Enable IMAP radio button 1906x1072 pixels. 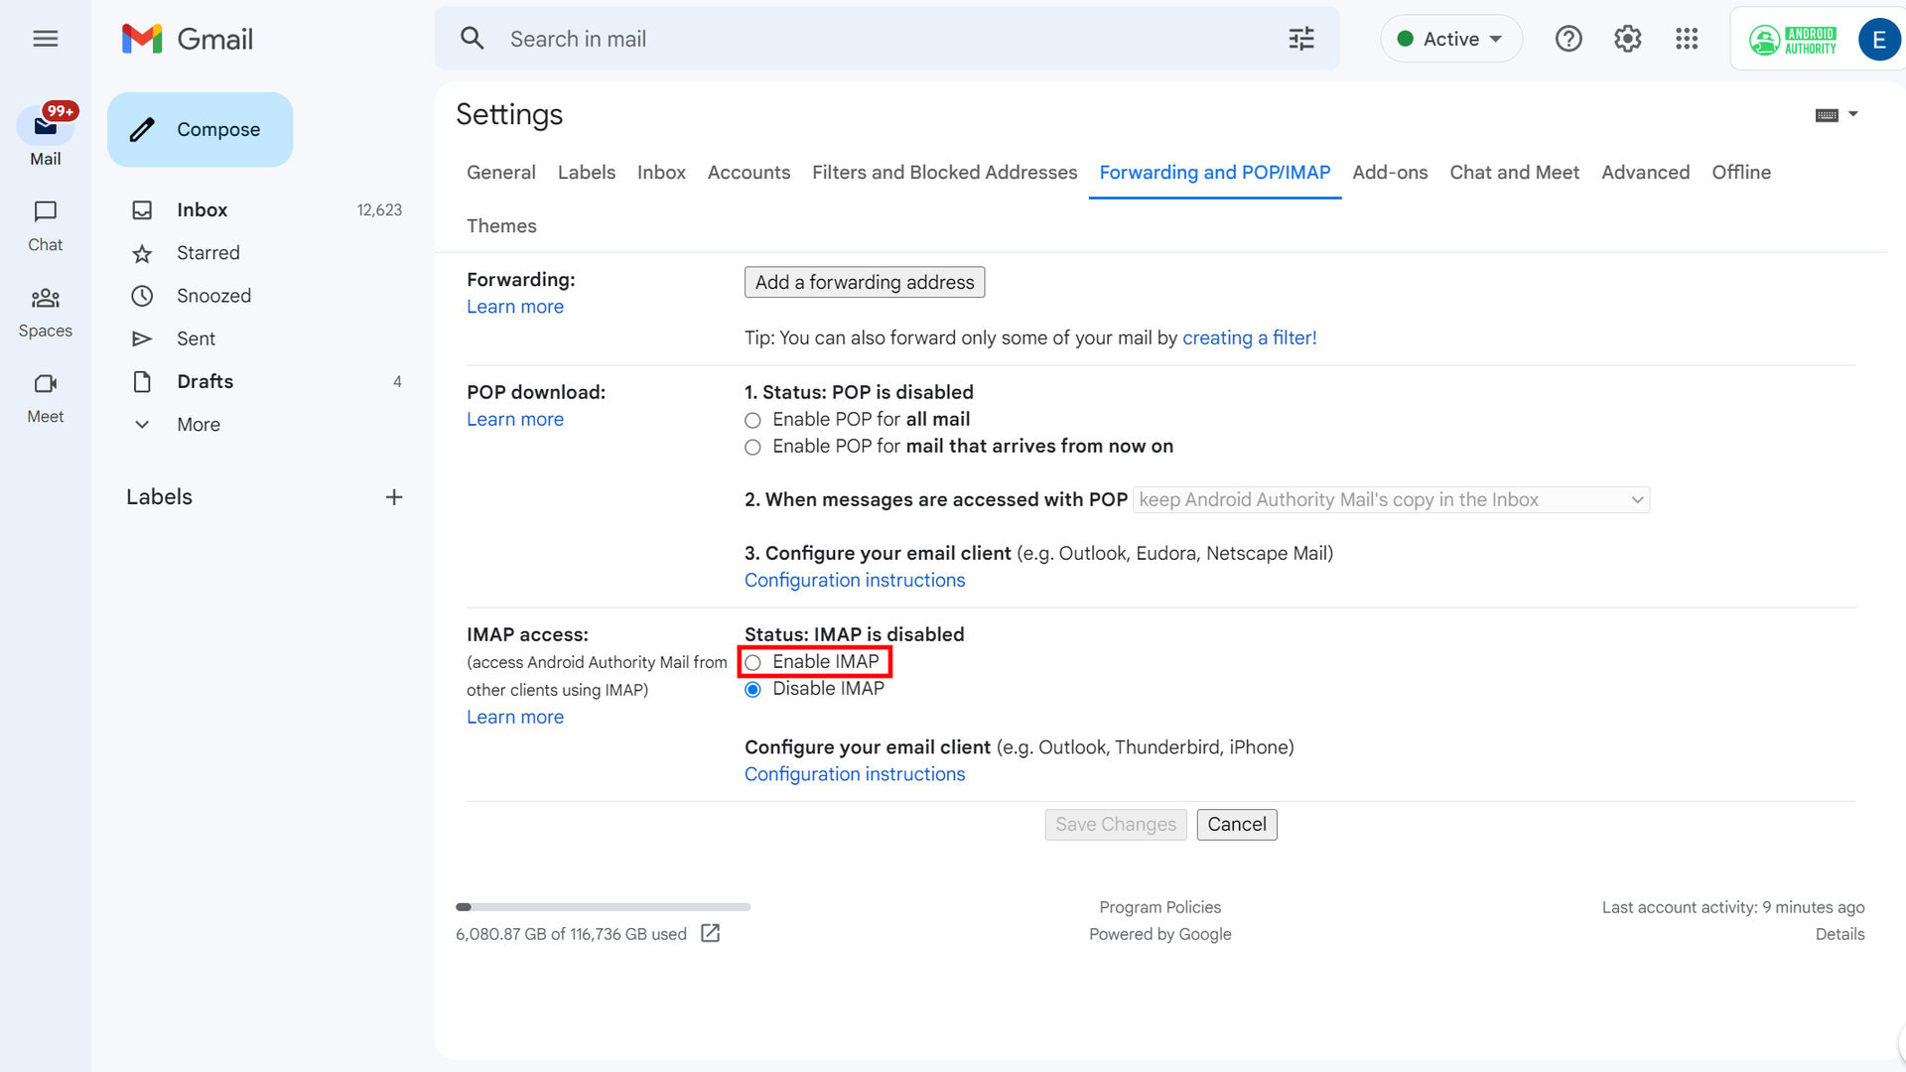pyautogui.click(x=752, y=661)
